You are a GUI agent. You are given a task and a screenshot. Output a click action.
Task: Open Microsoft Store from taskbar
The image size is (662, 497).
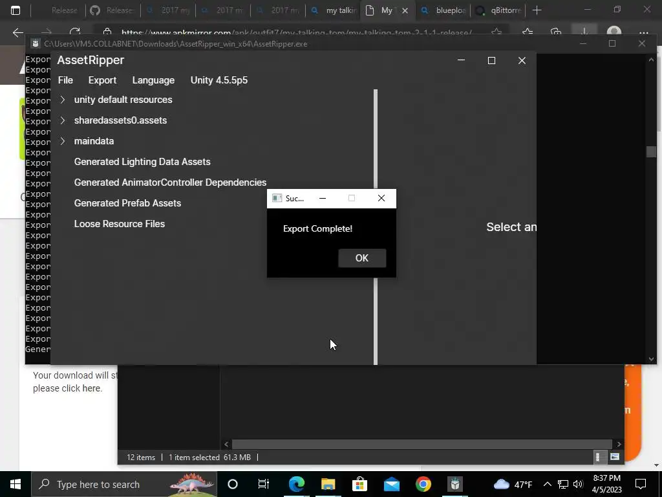359,484
